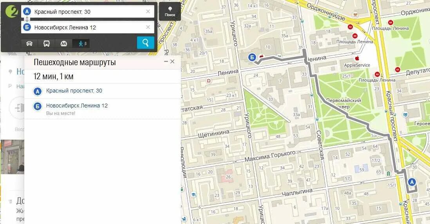Click building 25/1 in Первомайский сквер

click(346, 76)
